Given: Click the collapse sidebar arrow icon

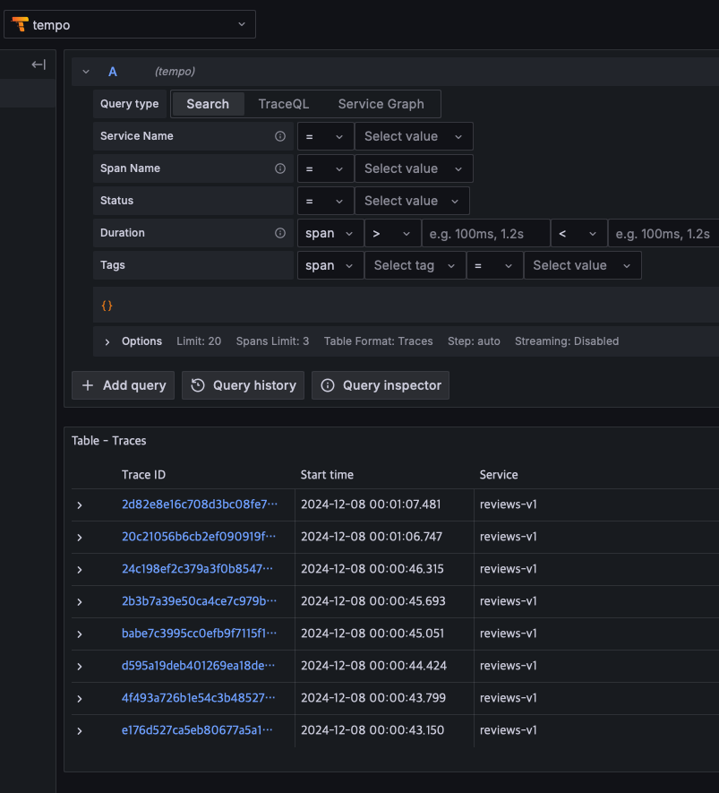Looking at the screenshot, I should click(38, 65).
